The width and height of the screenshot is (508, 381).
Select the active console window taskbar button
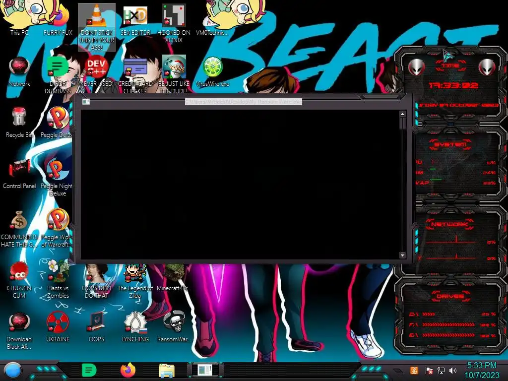(205, 370)
